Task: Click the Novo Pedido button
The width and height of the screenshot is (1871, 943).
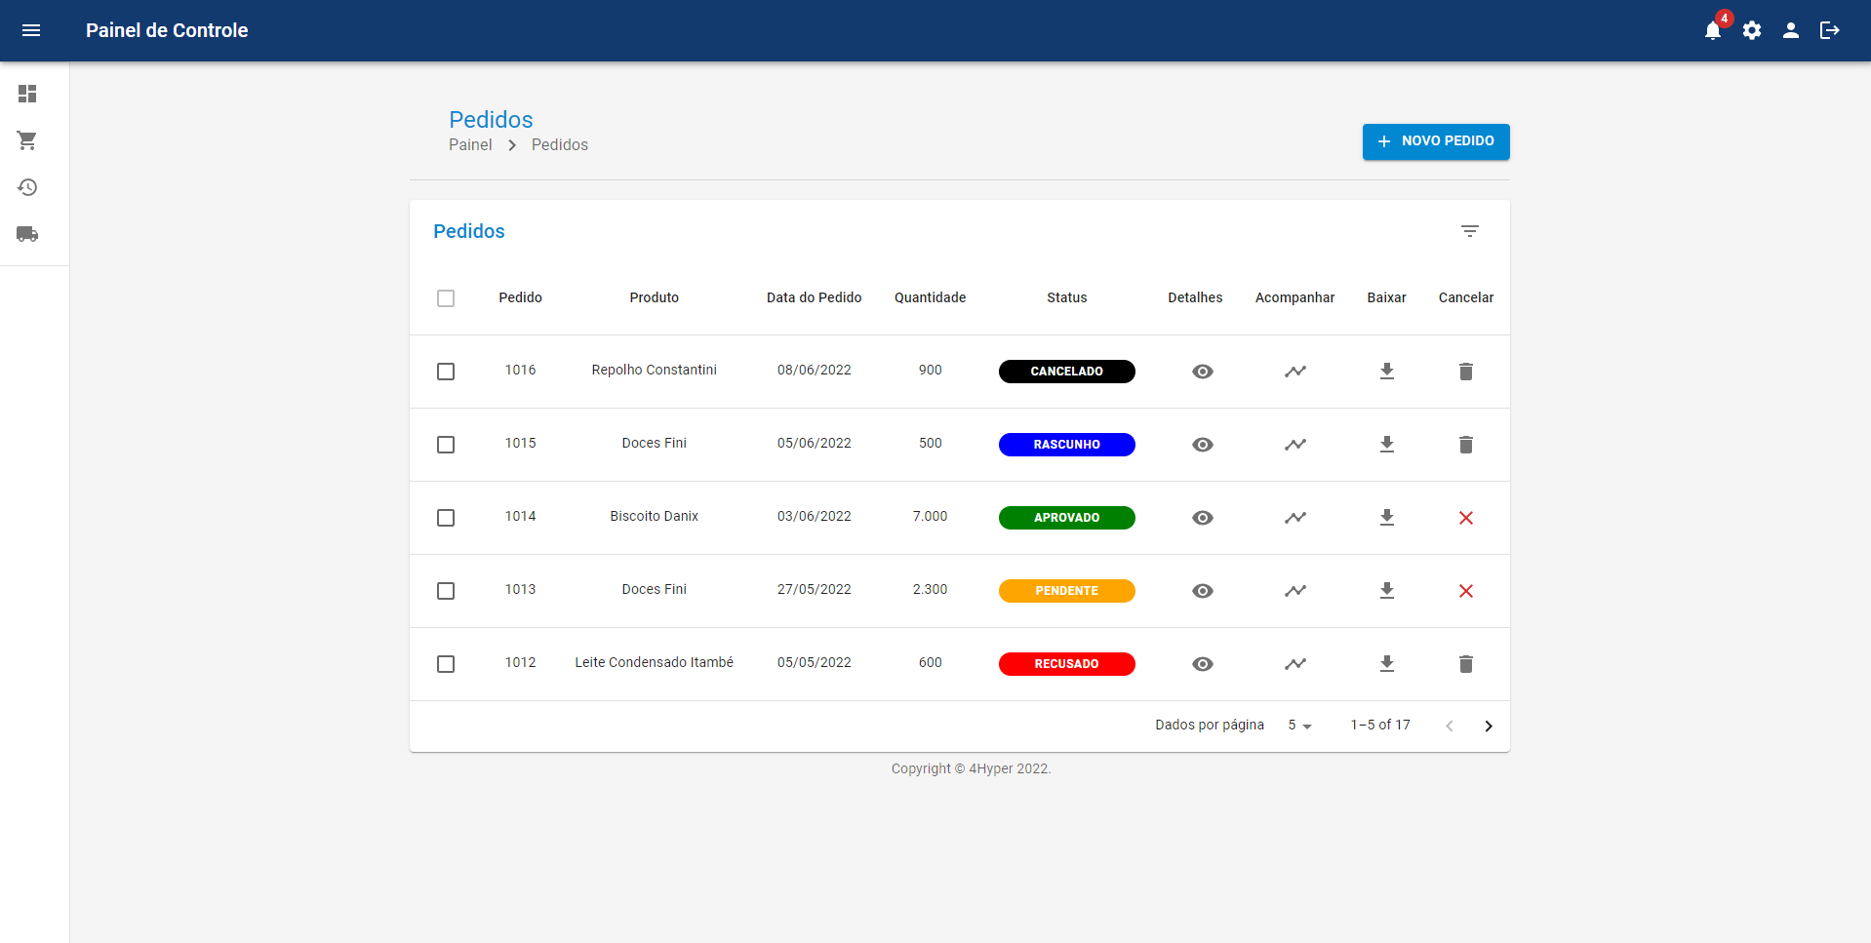Action: click(x=1435, y=141)
